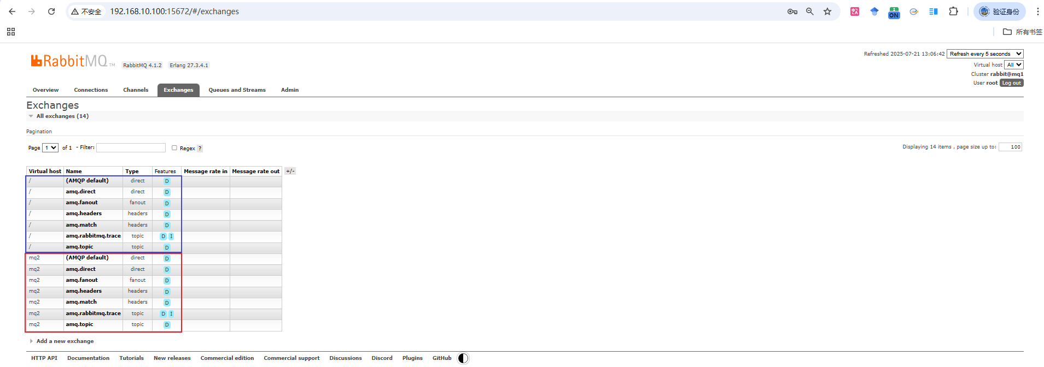Reload the page with the refresh icon
Viewport: 1044px width, 367px height.
[x=51, y=11]
